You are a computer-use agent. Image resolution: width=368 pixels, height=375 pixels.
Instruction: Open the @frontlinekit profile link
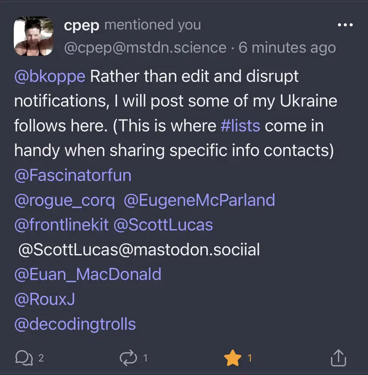click(62, 225)
